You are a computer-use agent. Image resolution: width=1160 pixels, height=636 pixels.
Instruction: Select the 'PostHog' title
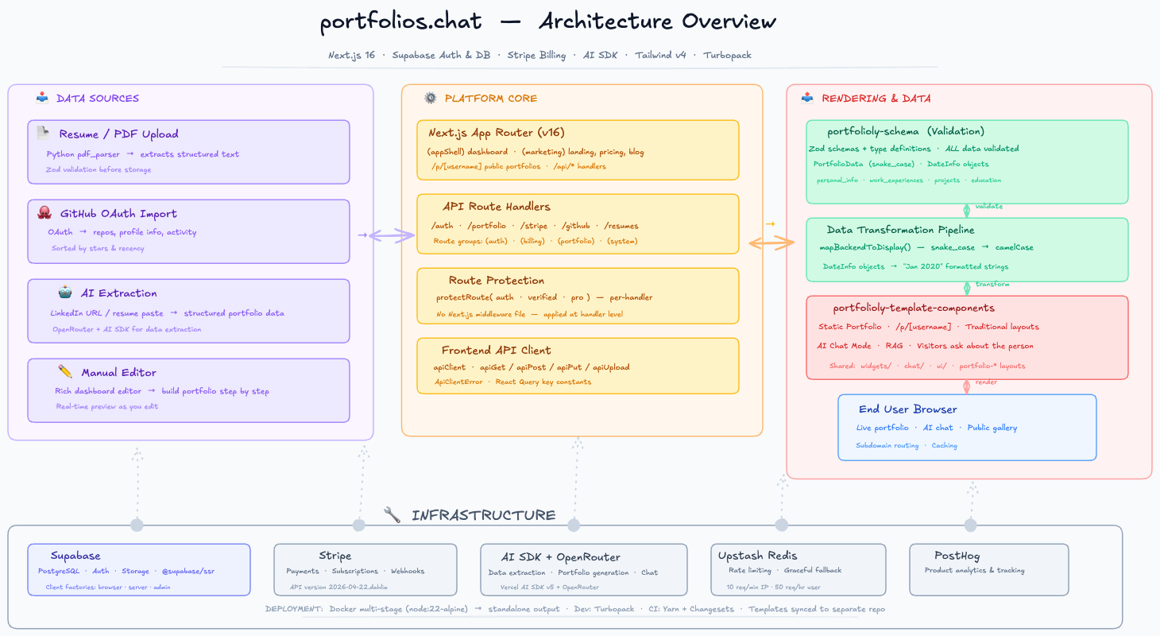pyautogui.click(x=957, y=555)
